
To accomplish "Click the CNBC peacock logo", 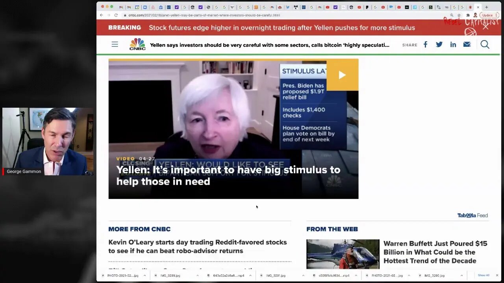I will point(137,44).
